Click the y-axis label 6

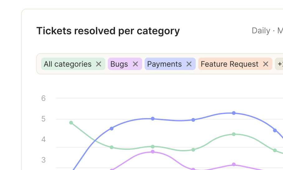point(43,98)
